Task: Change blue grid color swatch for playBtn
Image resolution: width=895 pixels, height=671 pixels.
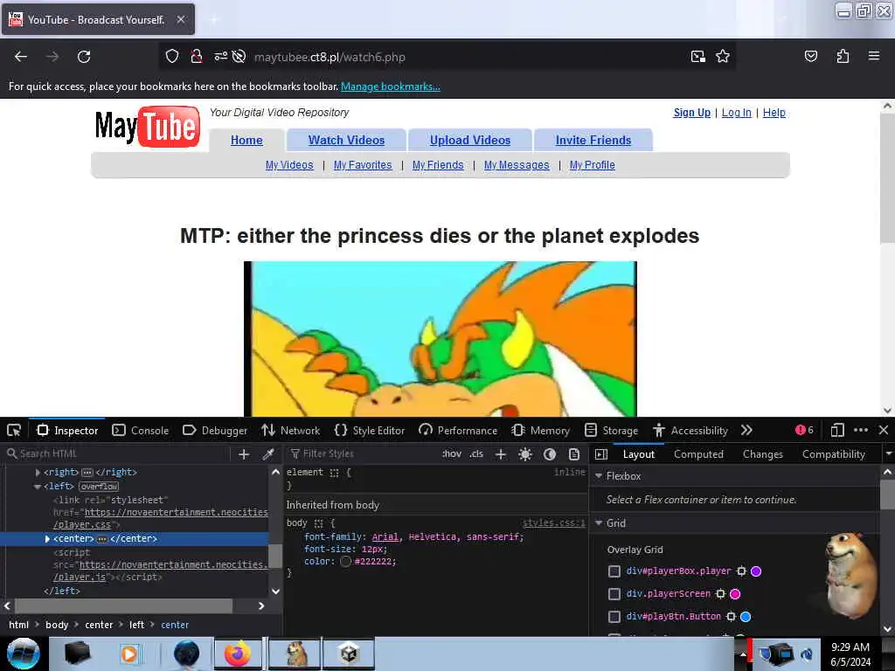Action: pyautogui.click(x=746, y=617)
